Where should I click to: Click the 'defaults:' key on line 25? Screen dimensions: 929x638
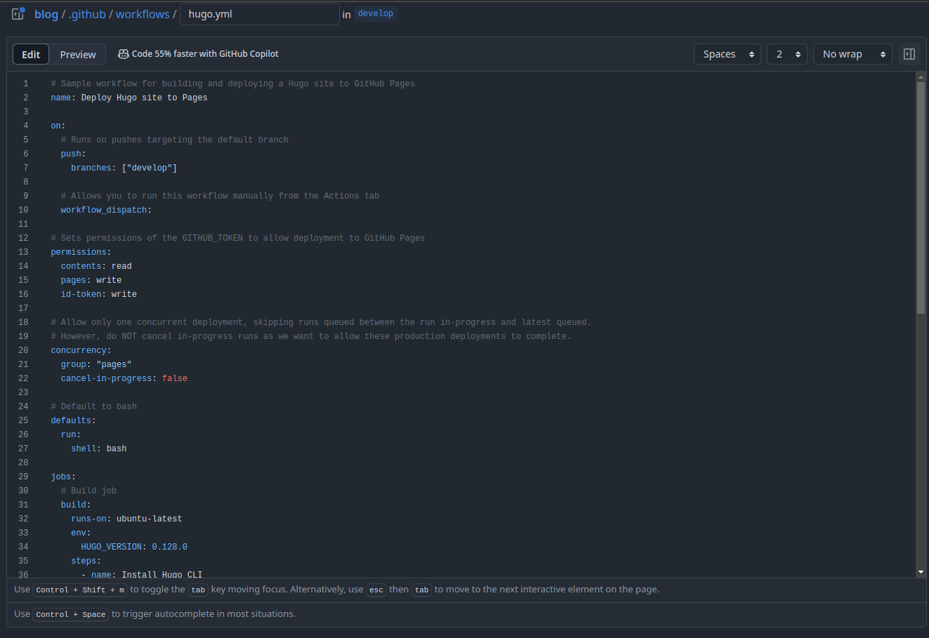[x=73, y=420]
